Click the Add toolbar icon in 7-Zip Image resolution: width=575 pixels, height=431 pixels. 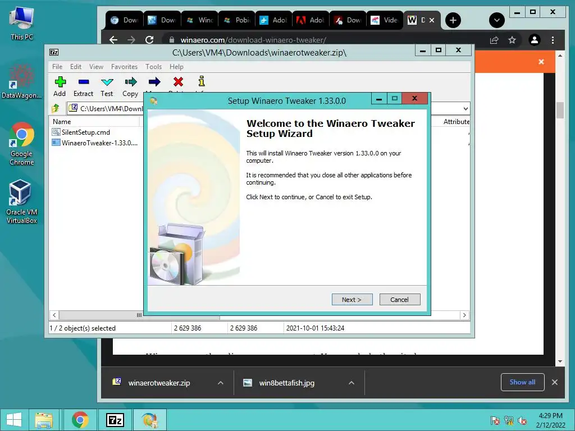[x=60, y=86]
